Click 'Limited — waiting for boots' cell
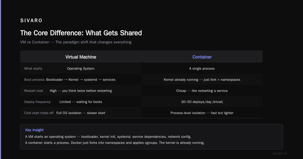The width and height of the screenshot is (303, 159). 81,102
